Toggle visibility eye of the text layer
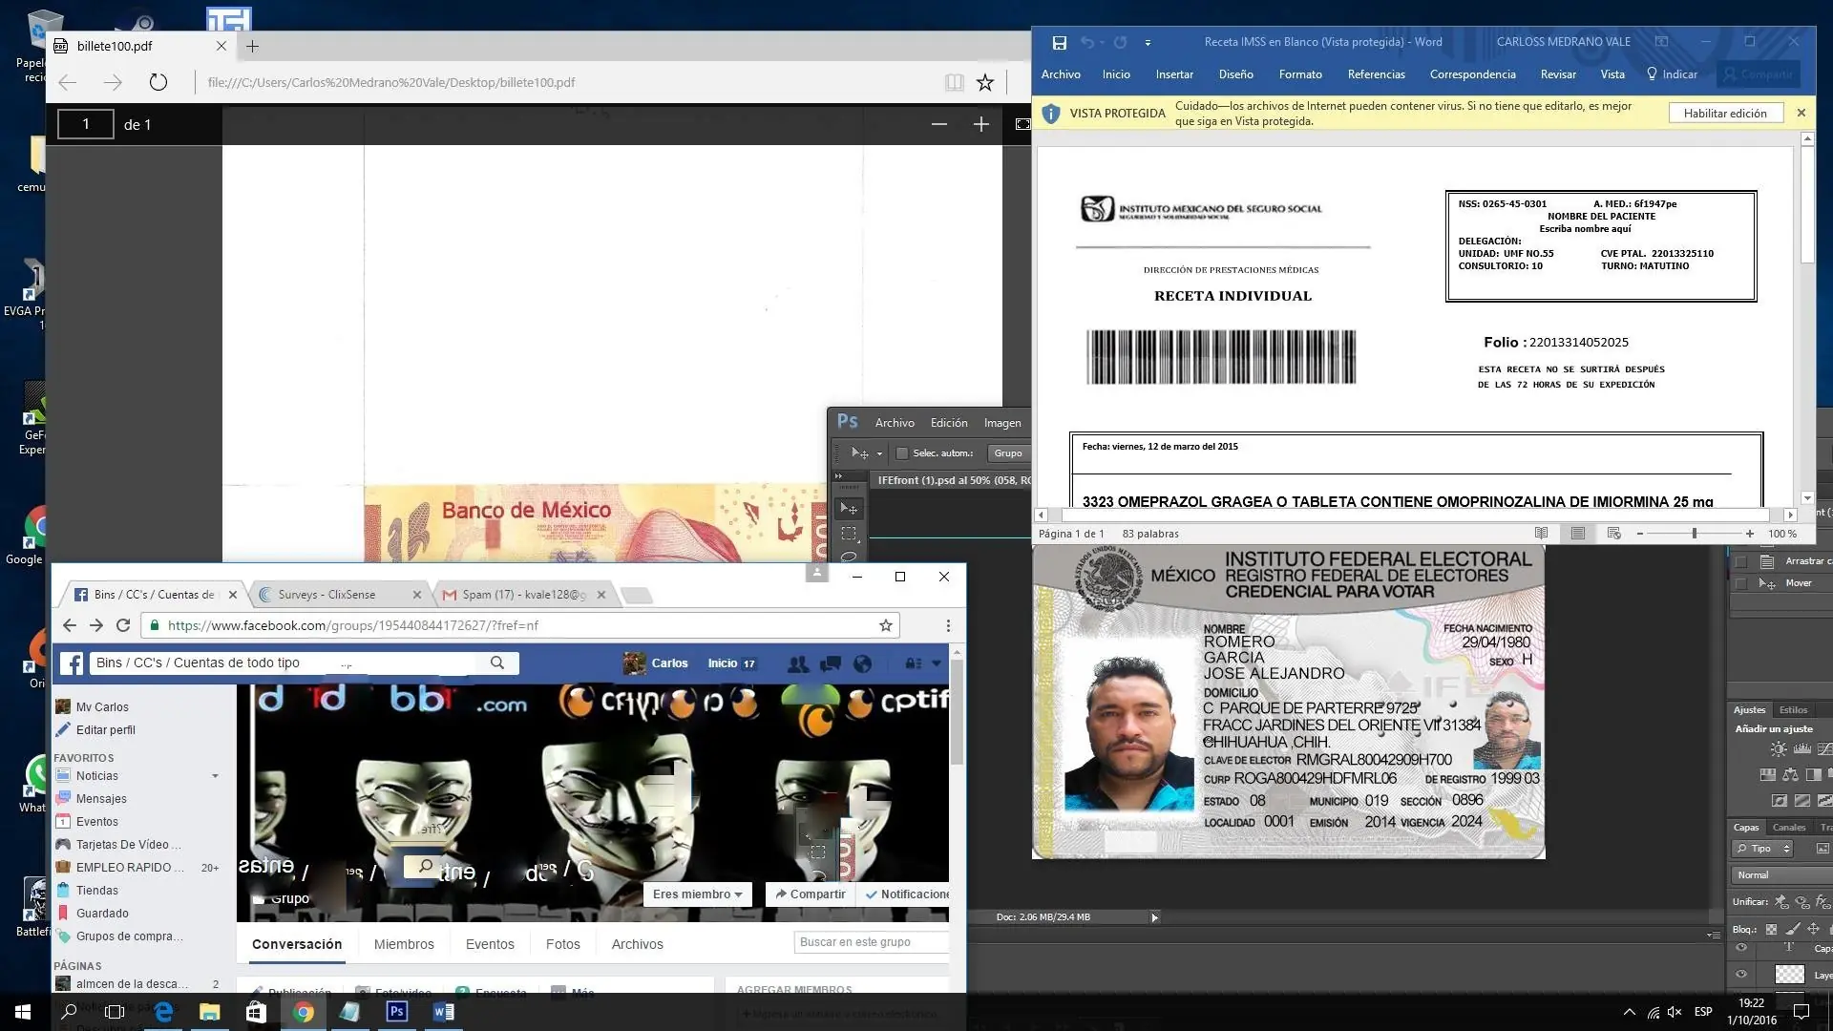This screenshot has height=1031, width=1833. 1741,948
